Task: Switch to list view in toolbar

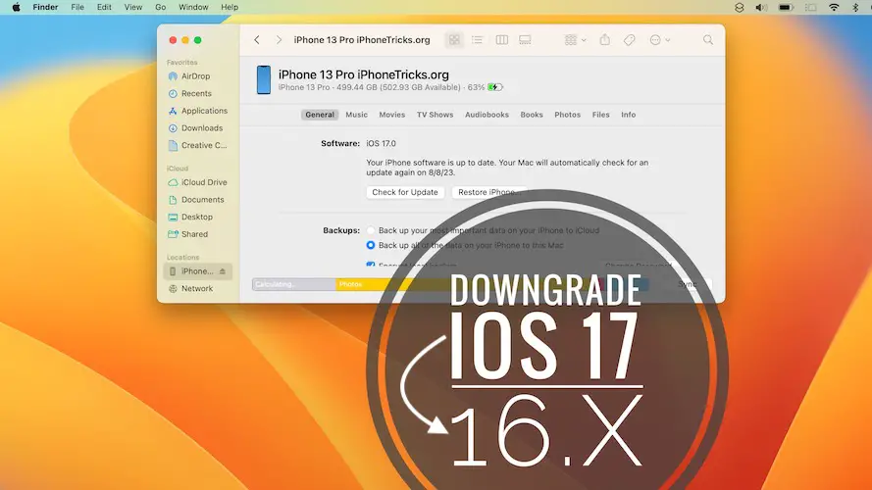Action: coord(478,40)
